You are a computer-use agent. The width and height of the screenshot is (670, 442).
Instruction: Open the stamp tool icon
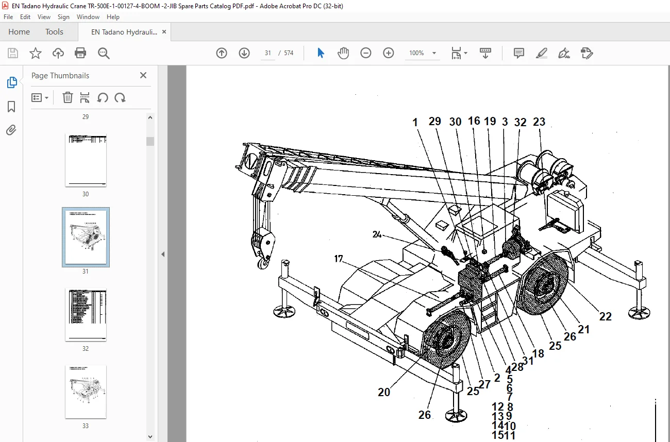pyautogui.click(x=587, y=53)
